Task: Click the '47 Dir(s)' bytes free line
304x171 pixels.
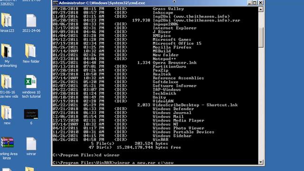Action: 134,148
